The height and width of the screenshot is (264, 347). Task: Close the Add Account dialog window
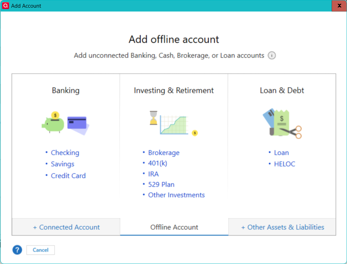point(339,6)
